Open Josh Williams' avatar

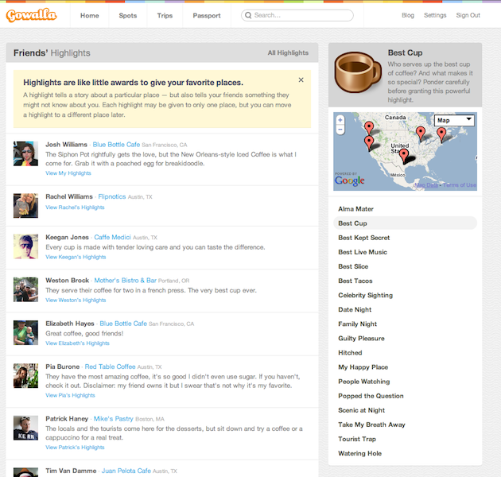click(25, 153)
